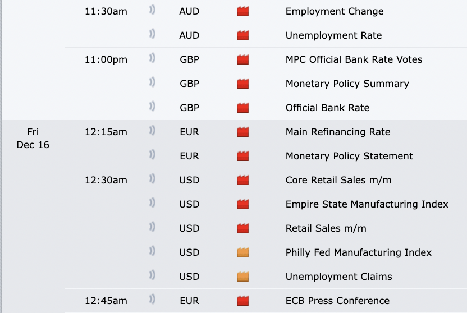Screen dimensions: 467x313
Task: Click the orange impact icon for Philly Fed Manufacturing Index
Action: (x=242, y=252)
